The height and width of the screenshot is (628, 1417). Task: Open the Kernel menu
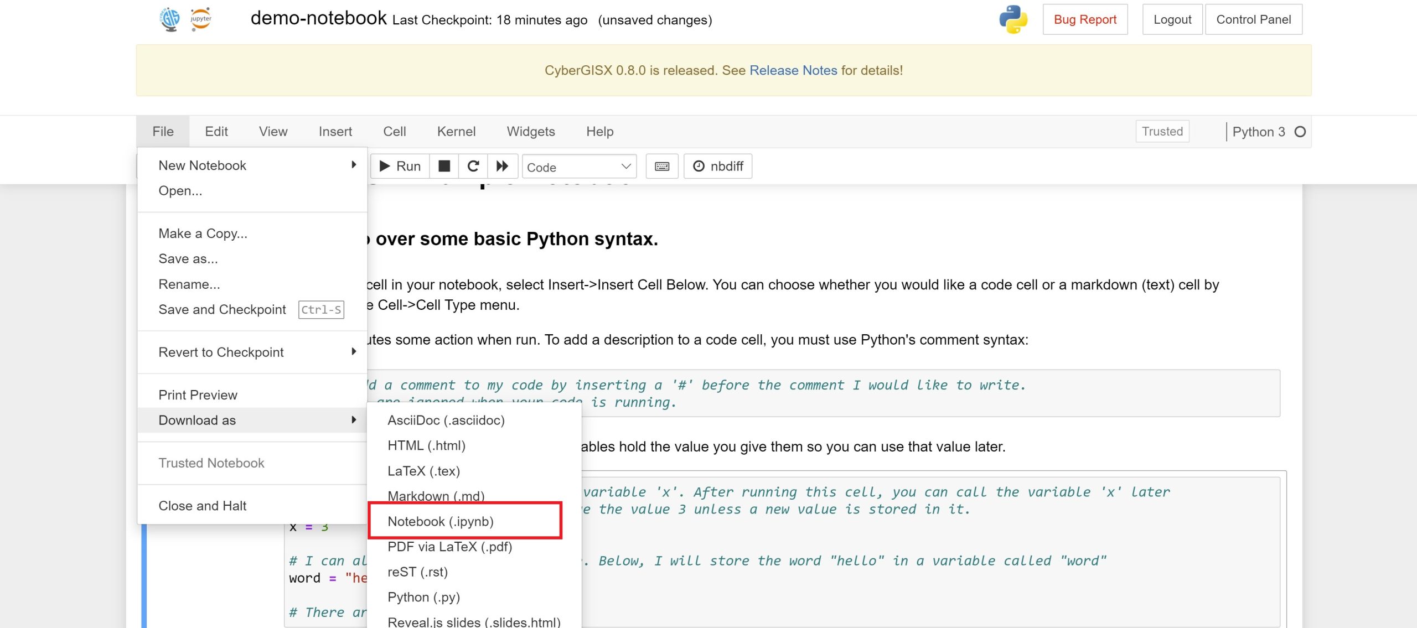456,132
